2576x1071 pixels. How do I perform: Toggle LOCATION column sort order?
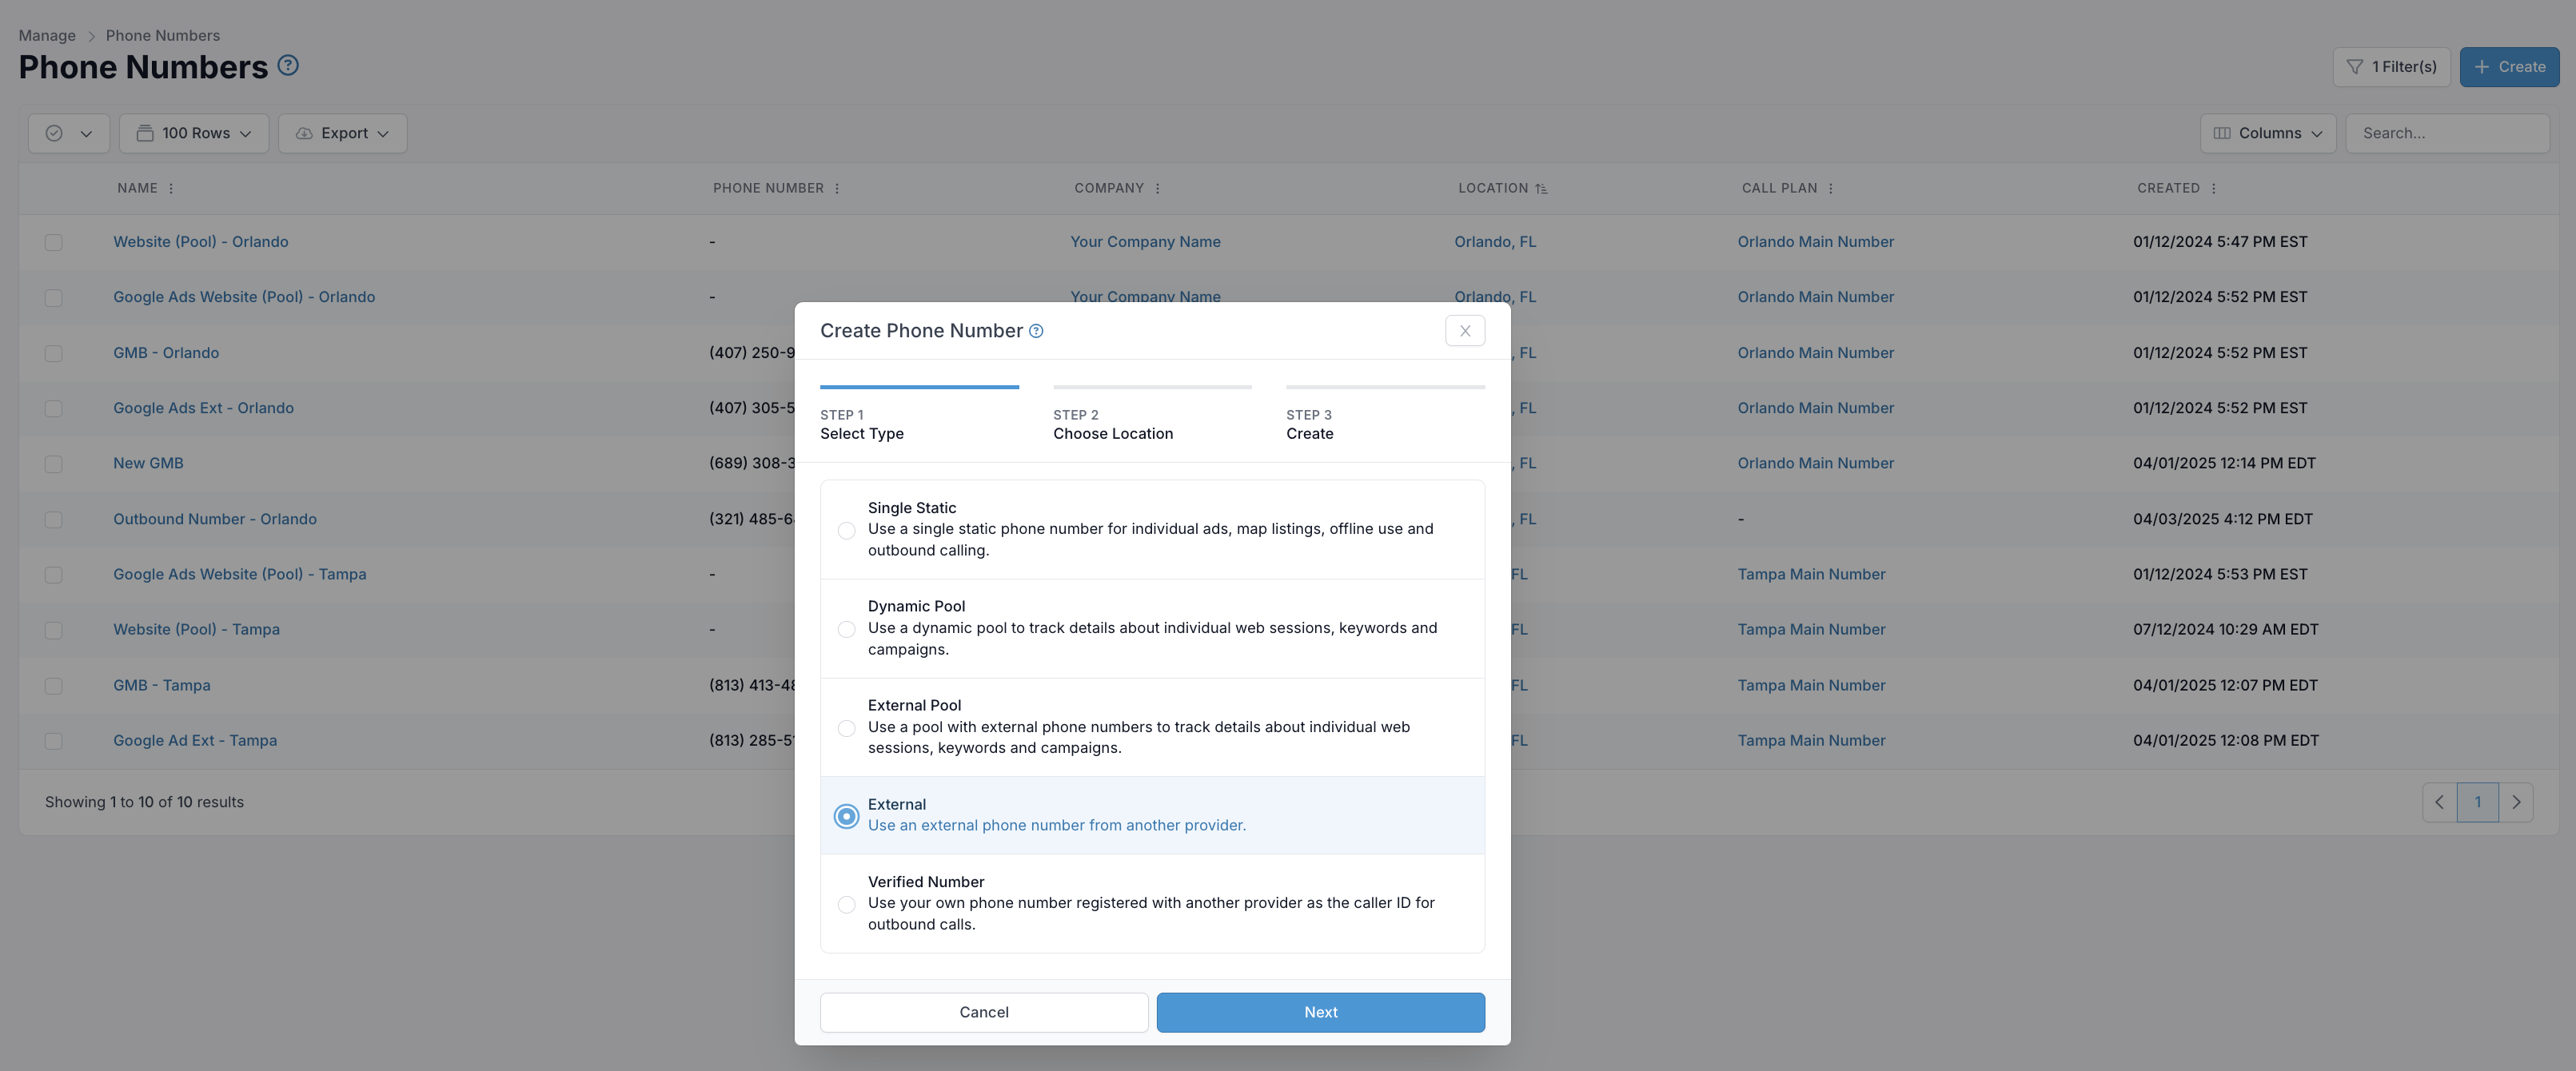point(1541,188)
